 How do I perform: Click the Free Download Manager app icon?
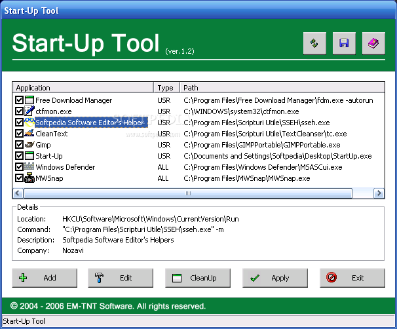[x=29, y=100]
